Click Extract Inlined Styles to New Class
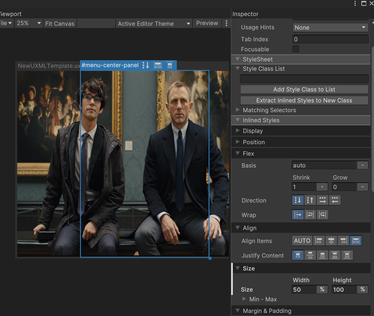Screen dimensions: 374x316 point(304,100)
